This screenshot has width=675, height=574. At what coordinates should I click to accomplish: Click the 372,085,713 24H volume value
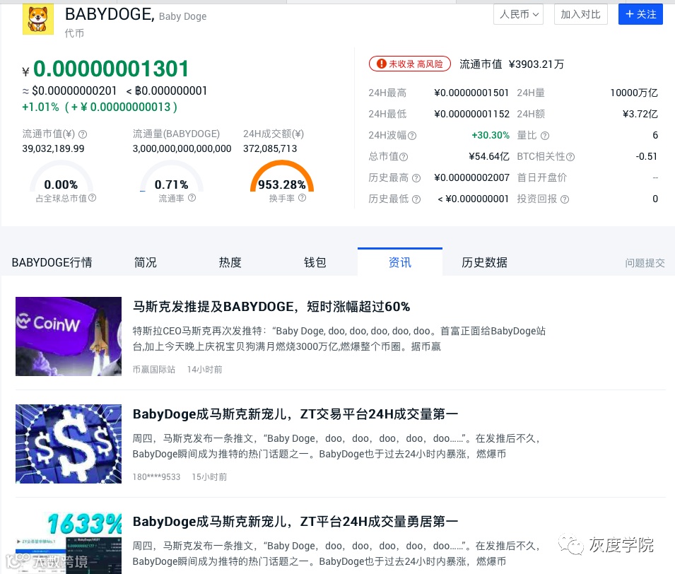[x=270, y=148]
